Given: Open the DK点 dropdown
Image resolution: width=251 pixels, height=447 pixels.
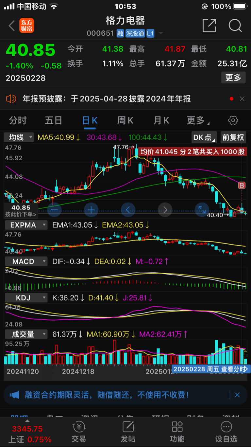Looking at the screenshot, I should coord(204,137).
